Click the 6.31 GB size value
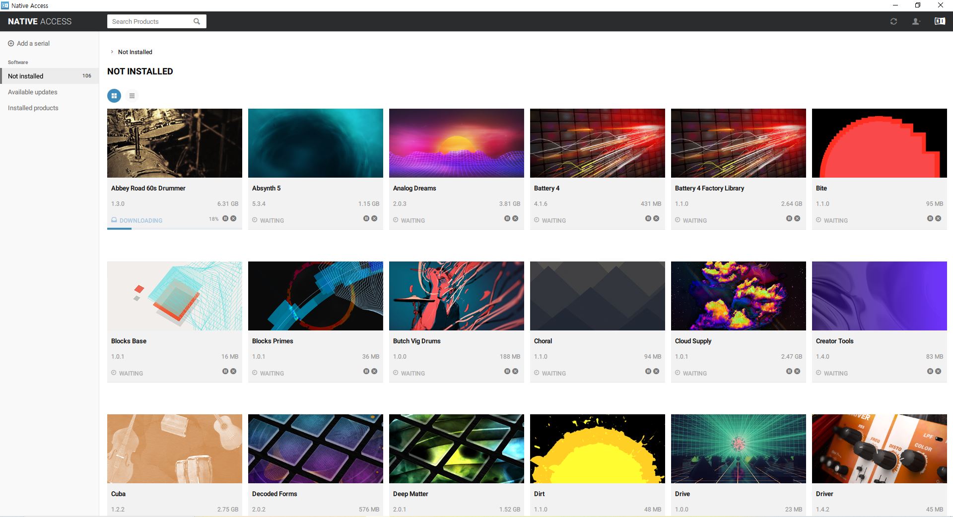The image size is (953, 517). [228, 203]
